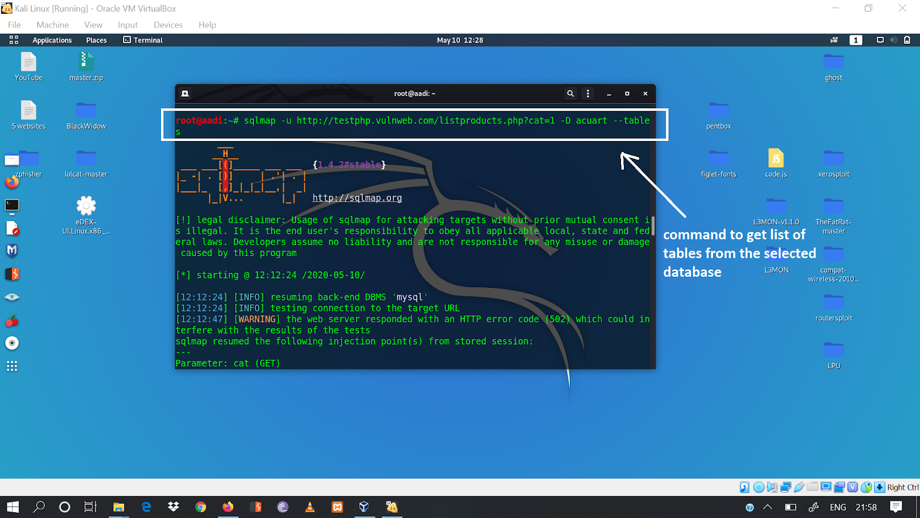
Task: Click the VirtualBox audio indicator
Action: coord(772,487)
